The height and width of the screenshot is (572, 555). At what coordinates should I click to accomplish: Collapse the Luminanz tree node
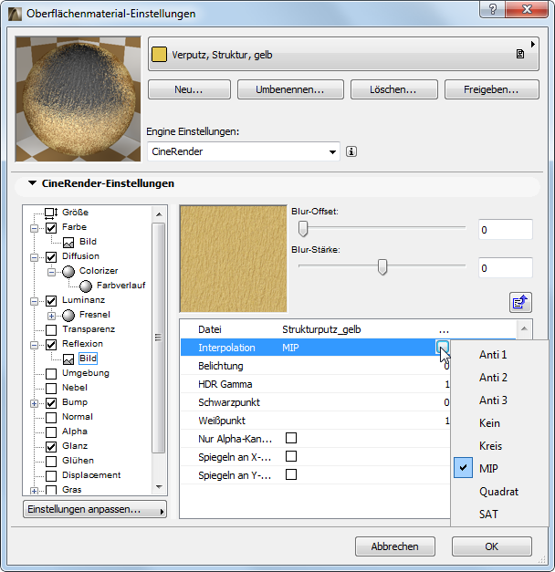coord(34,301)
